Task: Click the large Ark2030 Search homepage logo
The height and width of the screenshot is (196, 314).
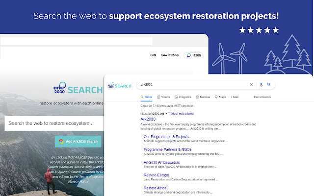Action: pyautogui.click(x=78, y=88)
